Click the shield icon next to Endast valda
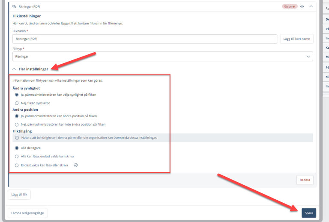Viewport: 329px width, 222px height. coord(76,165)
